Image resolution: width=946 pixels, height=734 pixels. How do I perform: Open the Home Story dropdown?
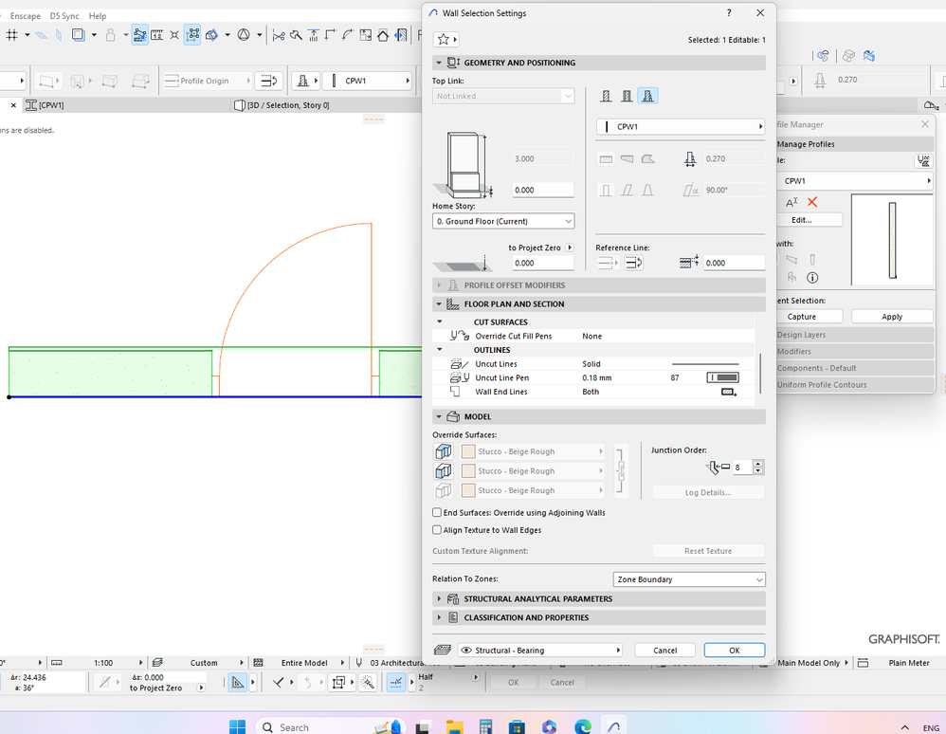503,222
